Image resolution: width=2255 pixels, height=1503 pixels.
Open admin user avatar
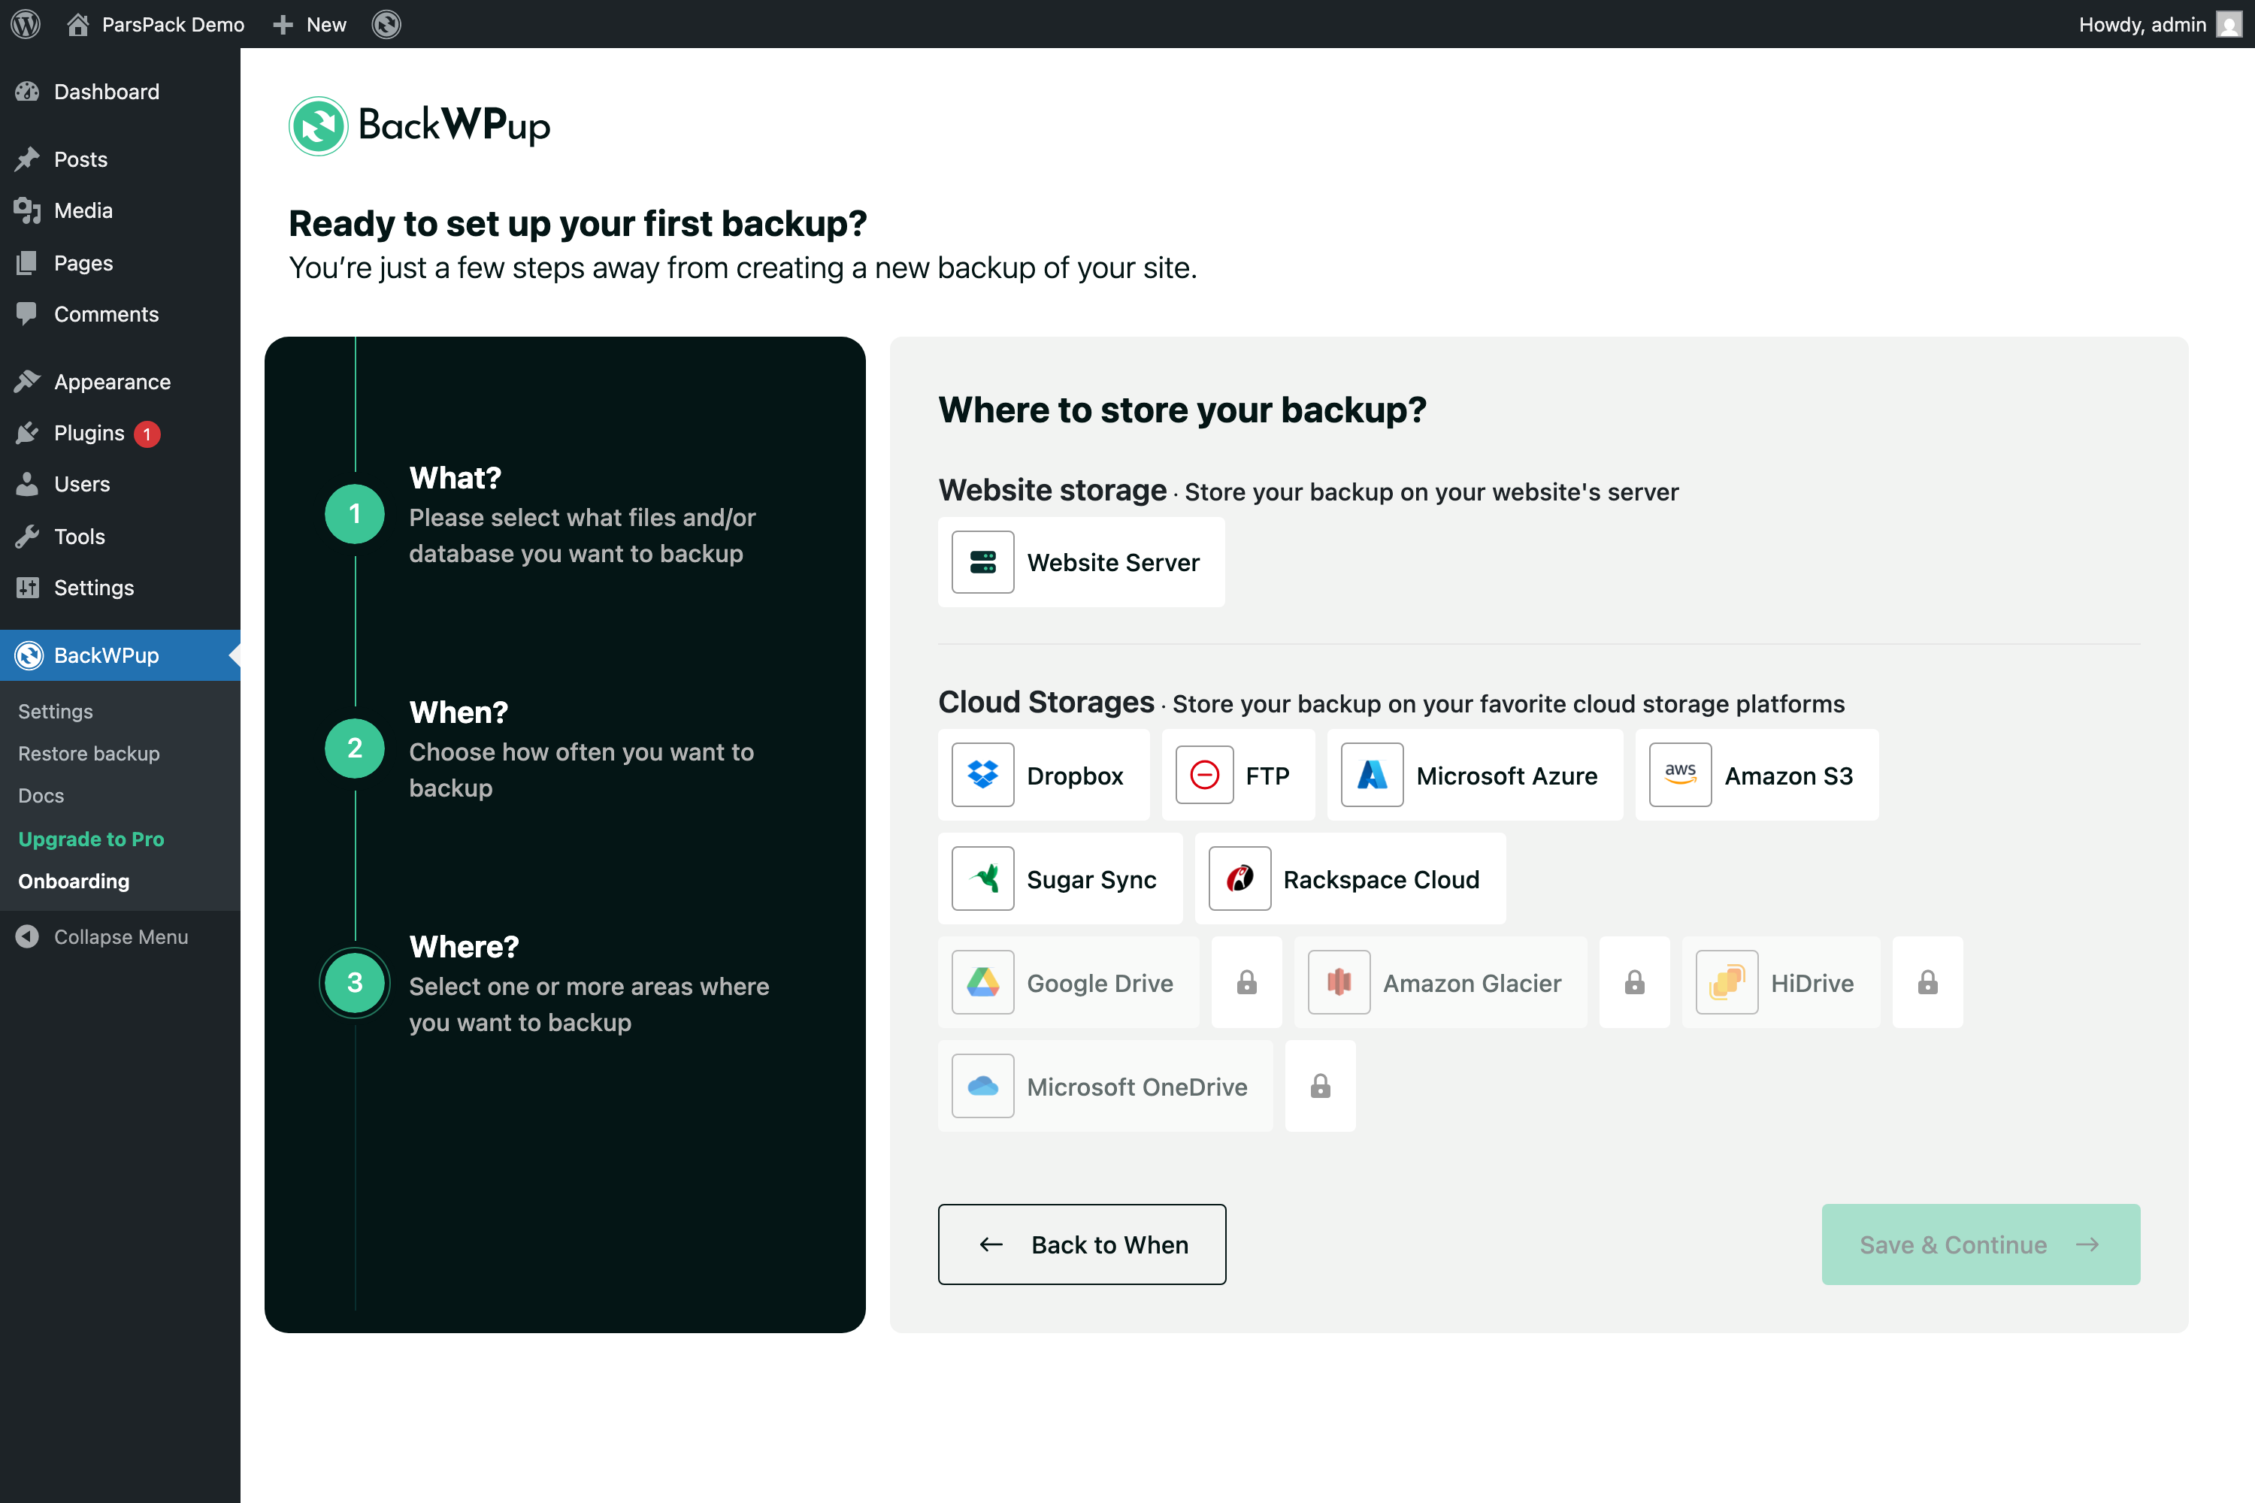pos(2229,24)
